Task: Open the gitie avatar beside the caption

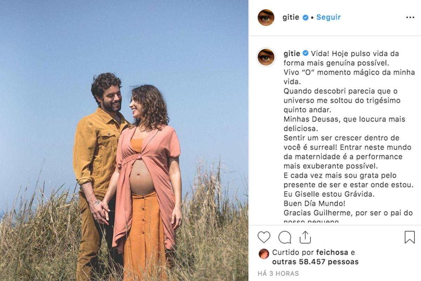Action: tap(266, 57)
